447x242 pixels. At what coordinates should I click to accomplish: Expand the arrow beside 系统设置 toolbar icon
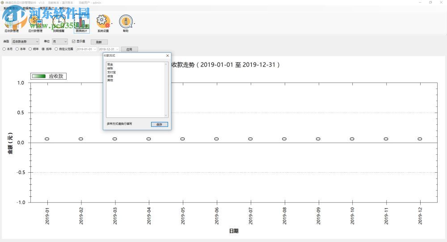pyautogui.click(x=112, y=23)
